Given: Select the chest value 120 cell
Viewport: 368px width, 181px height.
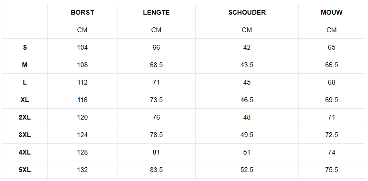Looking at the screenshot, I should [83, 117].
